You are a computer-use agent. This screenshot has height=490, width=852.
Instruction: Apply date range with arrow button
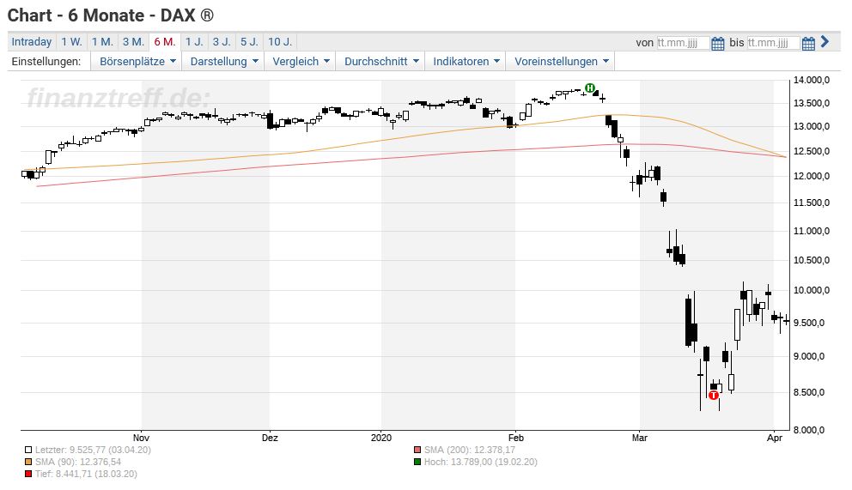click(x=825, y=42)
